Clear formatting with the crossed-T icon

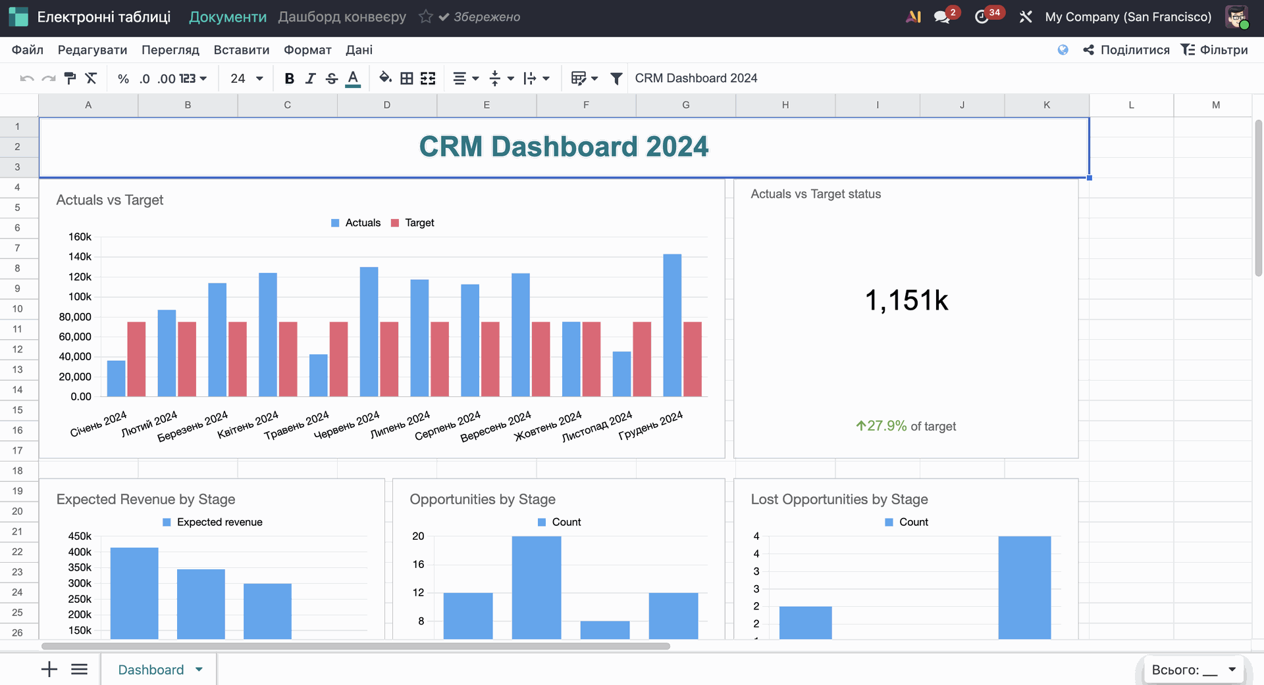[x=91, y=78]
